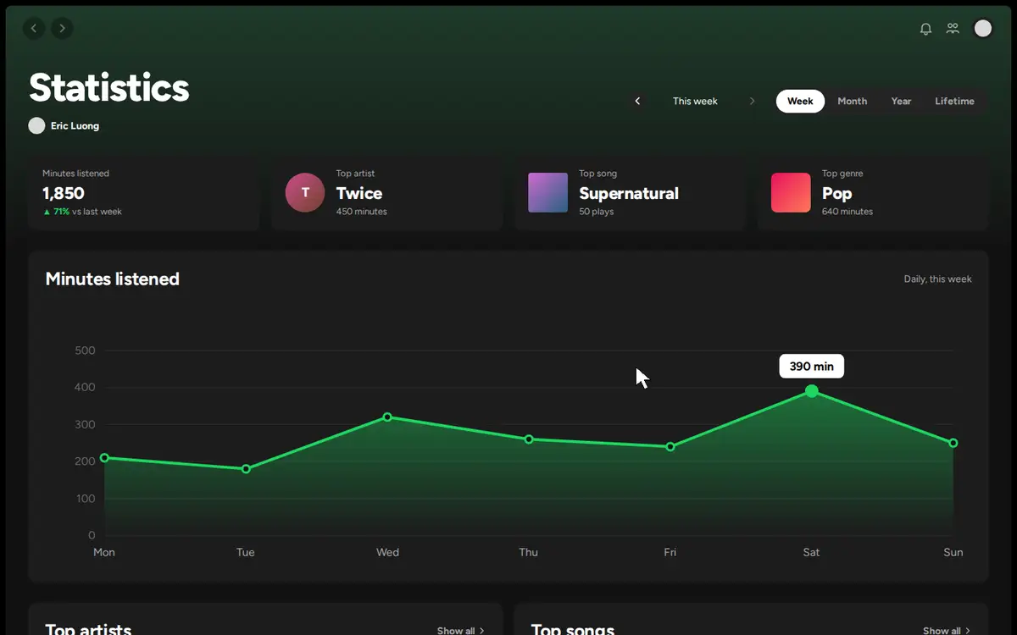Open notifications bell icon

[x=925, y=29]
